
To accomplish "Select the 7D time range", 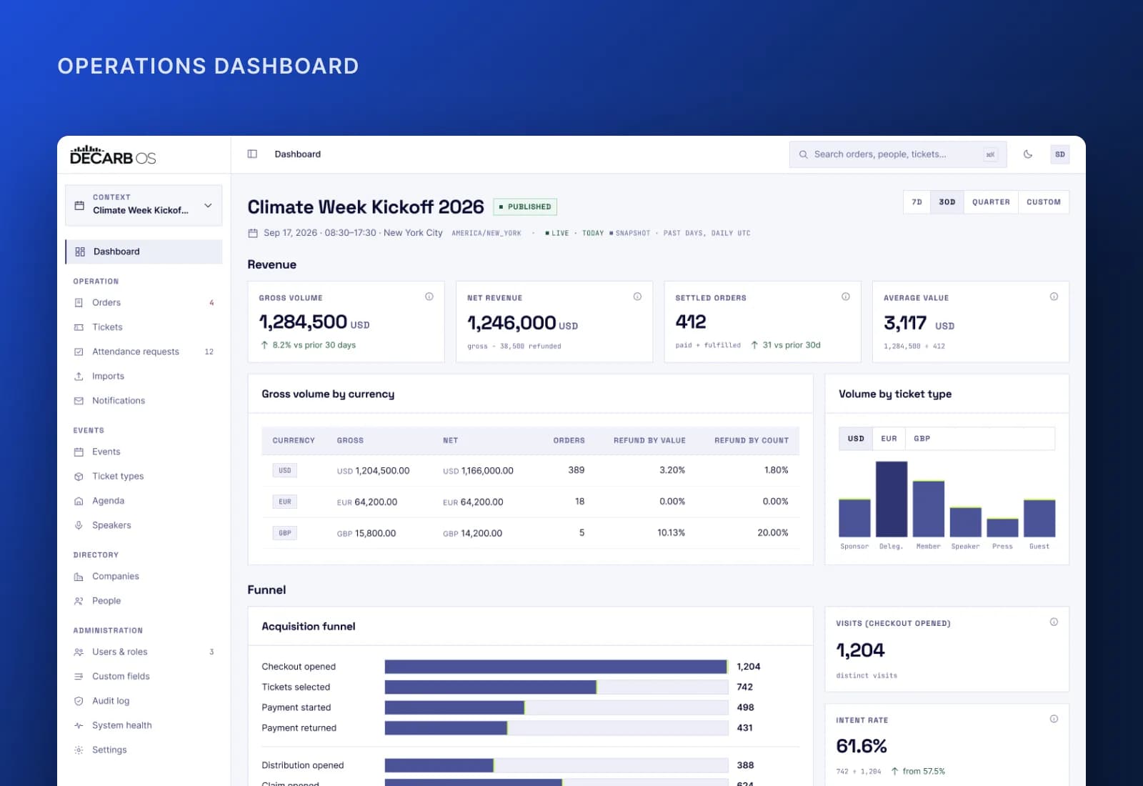I will pos(917,202).
